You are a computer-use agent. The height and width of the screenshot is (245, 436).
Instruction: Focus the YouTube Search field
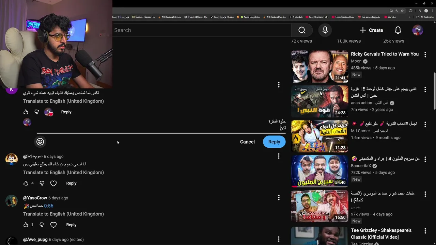[x=202, y=30]
